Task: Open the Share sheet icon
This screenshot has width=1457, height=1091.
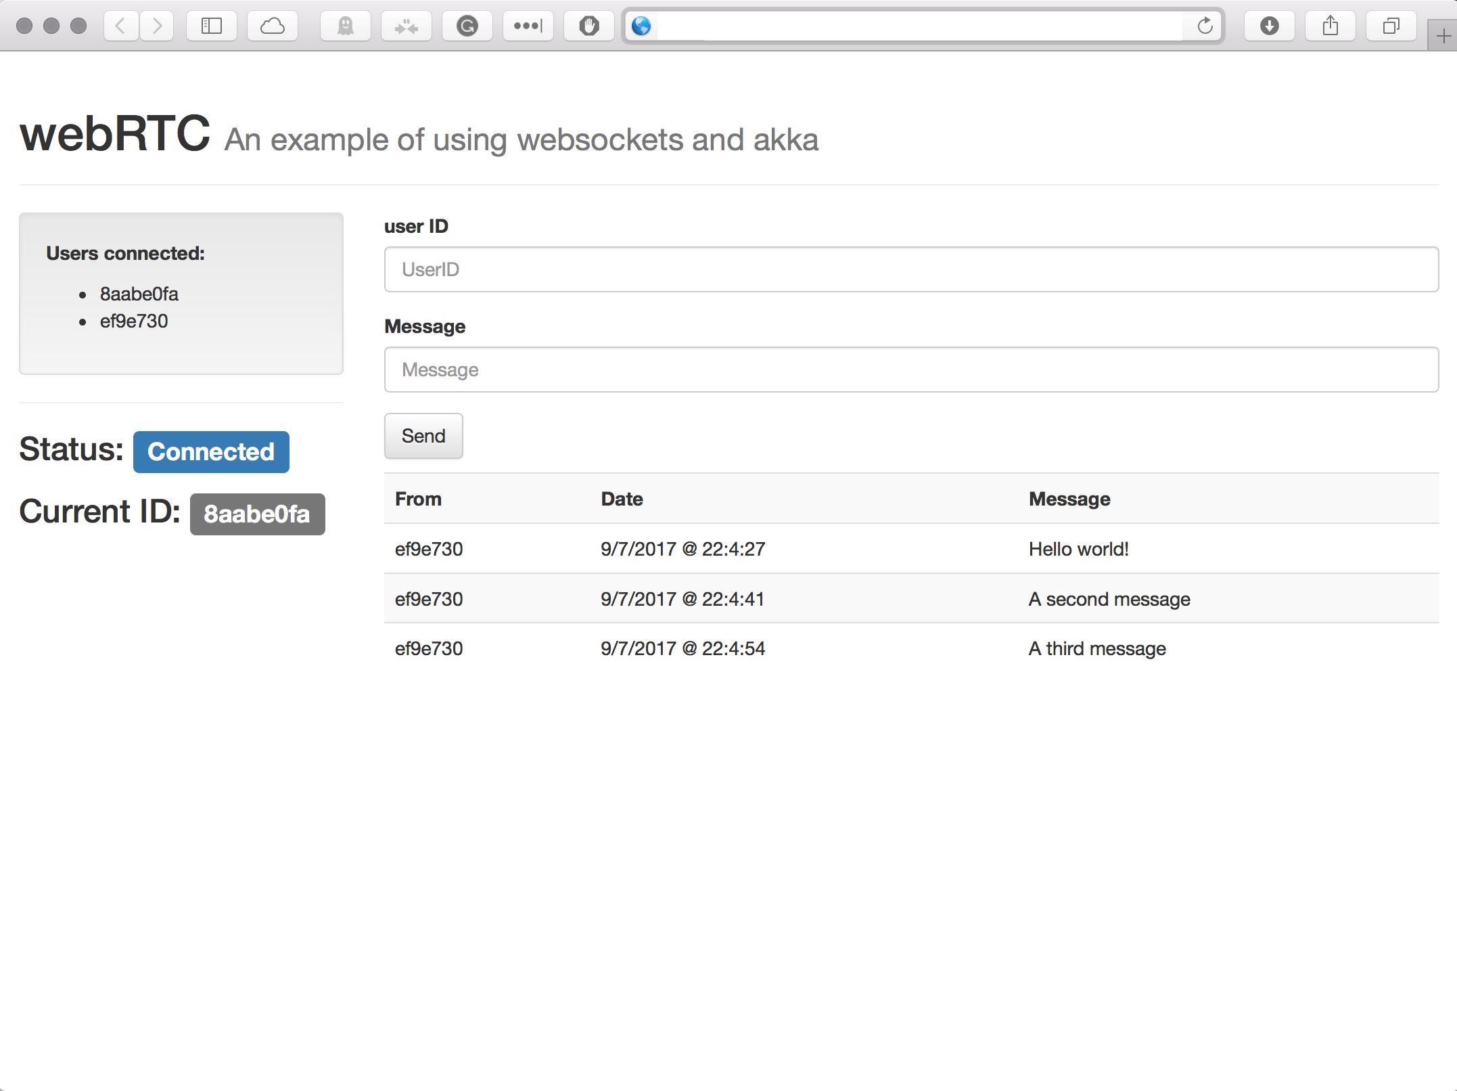Action: tap(1330, 26)
